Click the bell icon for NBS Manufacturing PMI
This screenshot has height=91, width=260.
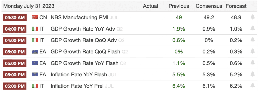click(x=253, y=17)
